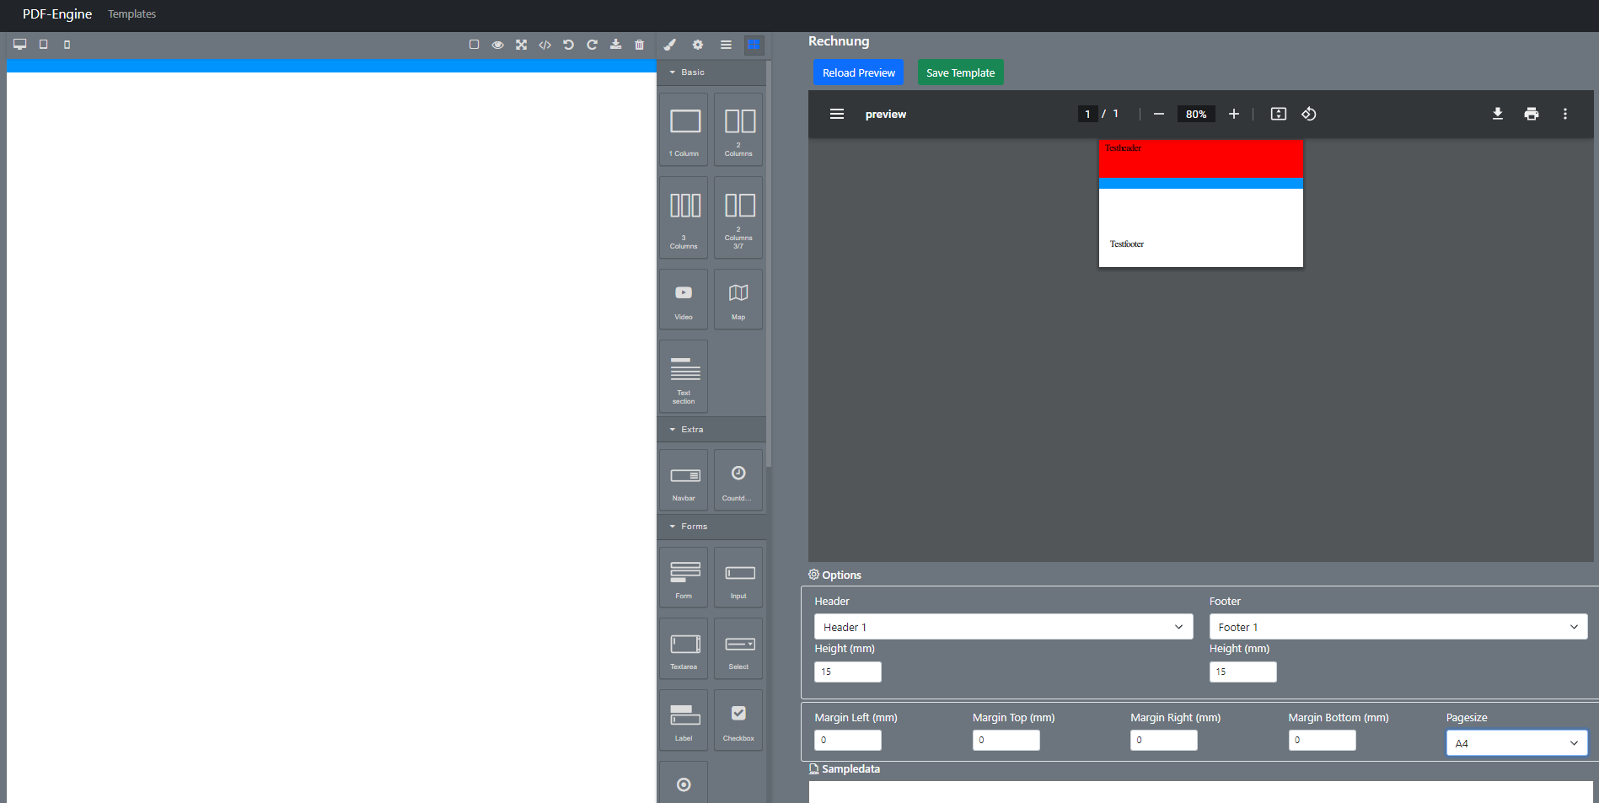Select the Text section block
The height and width of the screenshot is (803, 1599).
point(684,377)
